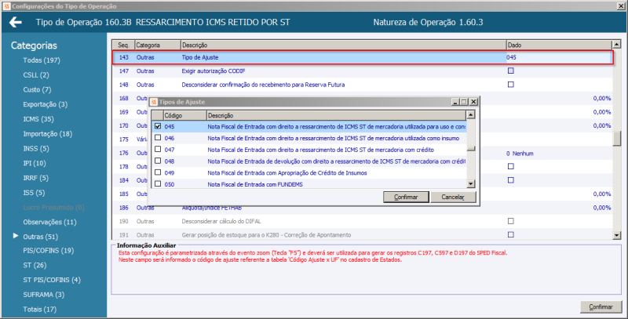Check the box for code 050
This screenshot has width=628, height=319.
[158, 184]
